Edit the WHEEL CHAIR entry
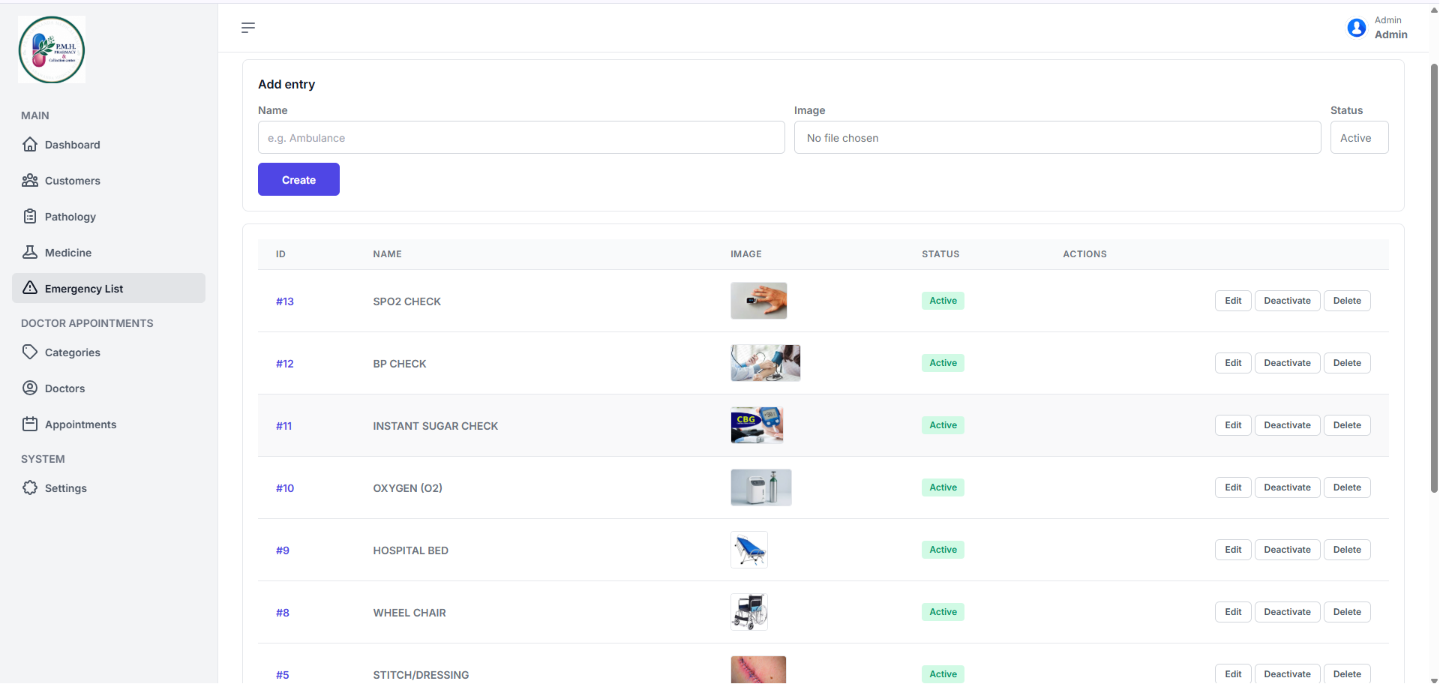 (x=1233, y=612)
